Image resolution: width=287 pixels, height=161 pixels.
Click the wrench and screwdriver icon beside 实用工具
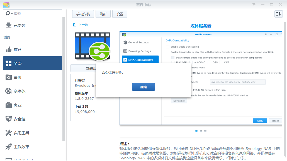pos(8,133)
